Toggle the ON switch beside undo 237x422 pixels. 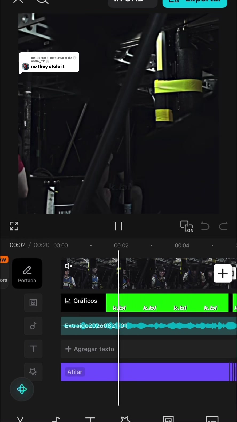click(x=187, y=226)
